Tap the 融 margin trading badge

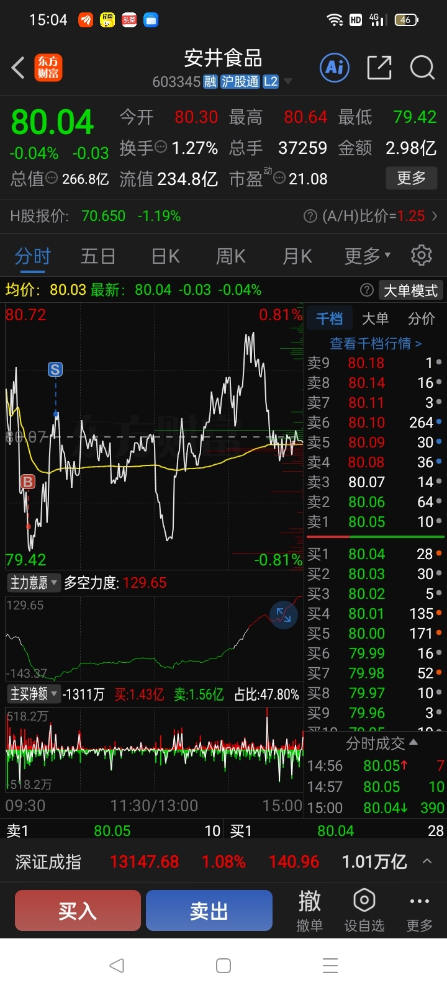pyautogui.click(x=210, y=82)
